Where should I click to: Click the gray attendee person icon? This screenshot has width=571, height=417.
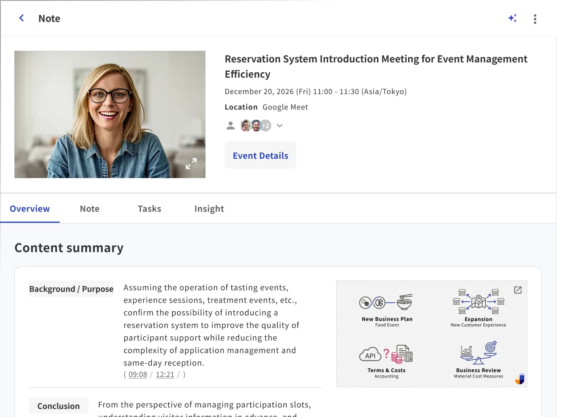click(230, 126)
